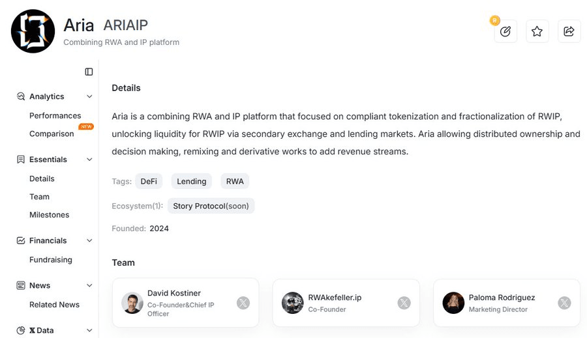
Task: Collapse the Essentials section chevron
Action: pos(89,160)
